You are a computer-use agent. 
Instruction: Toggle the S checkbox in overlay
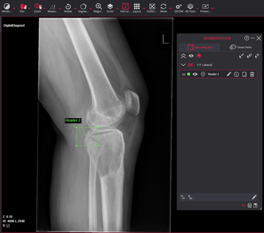(8, 226)
